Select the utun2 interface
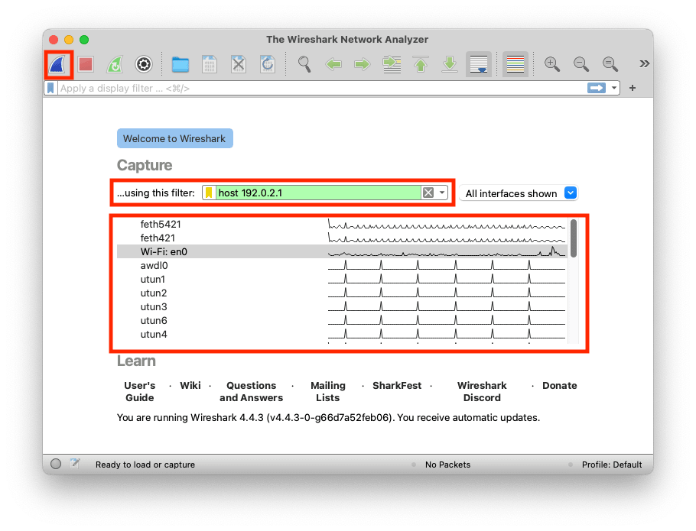Screen dimensions: 696x531 [342, 293]
